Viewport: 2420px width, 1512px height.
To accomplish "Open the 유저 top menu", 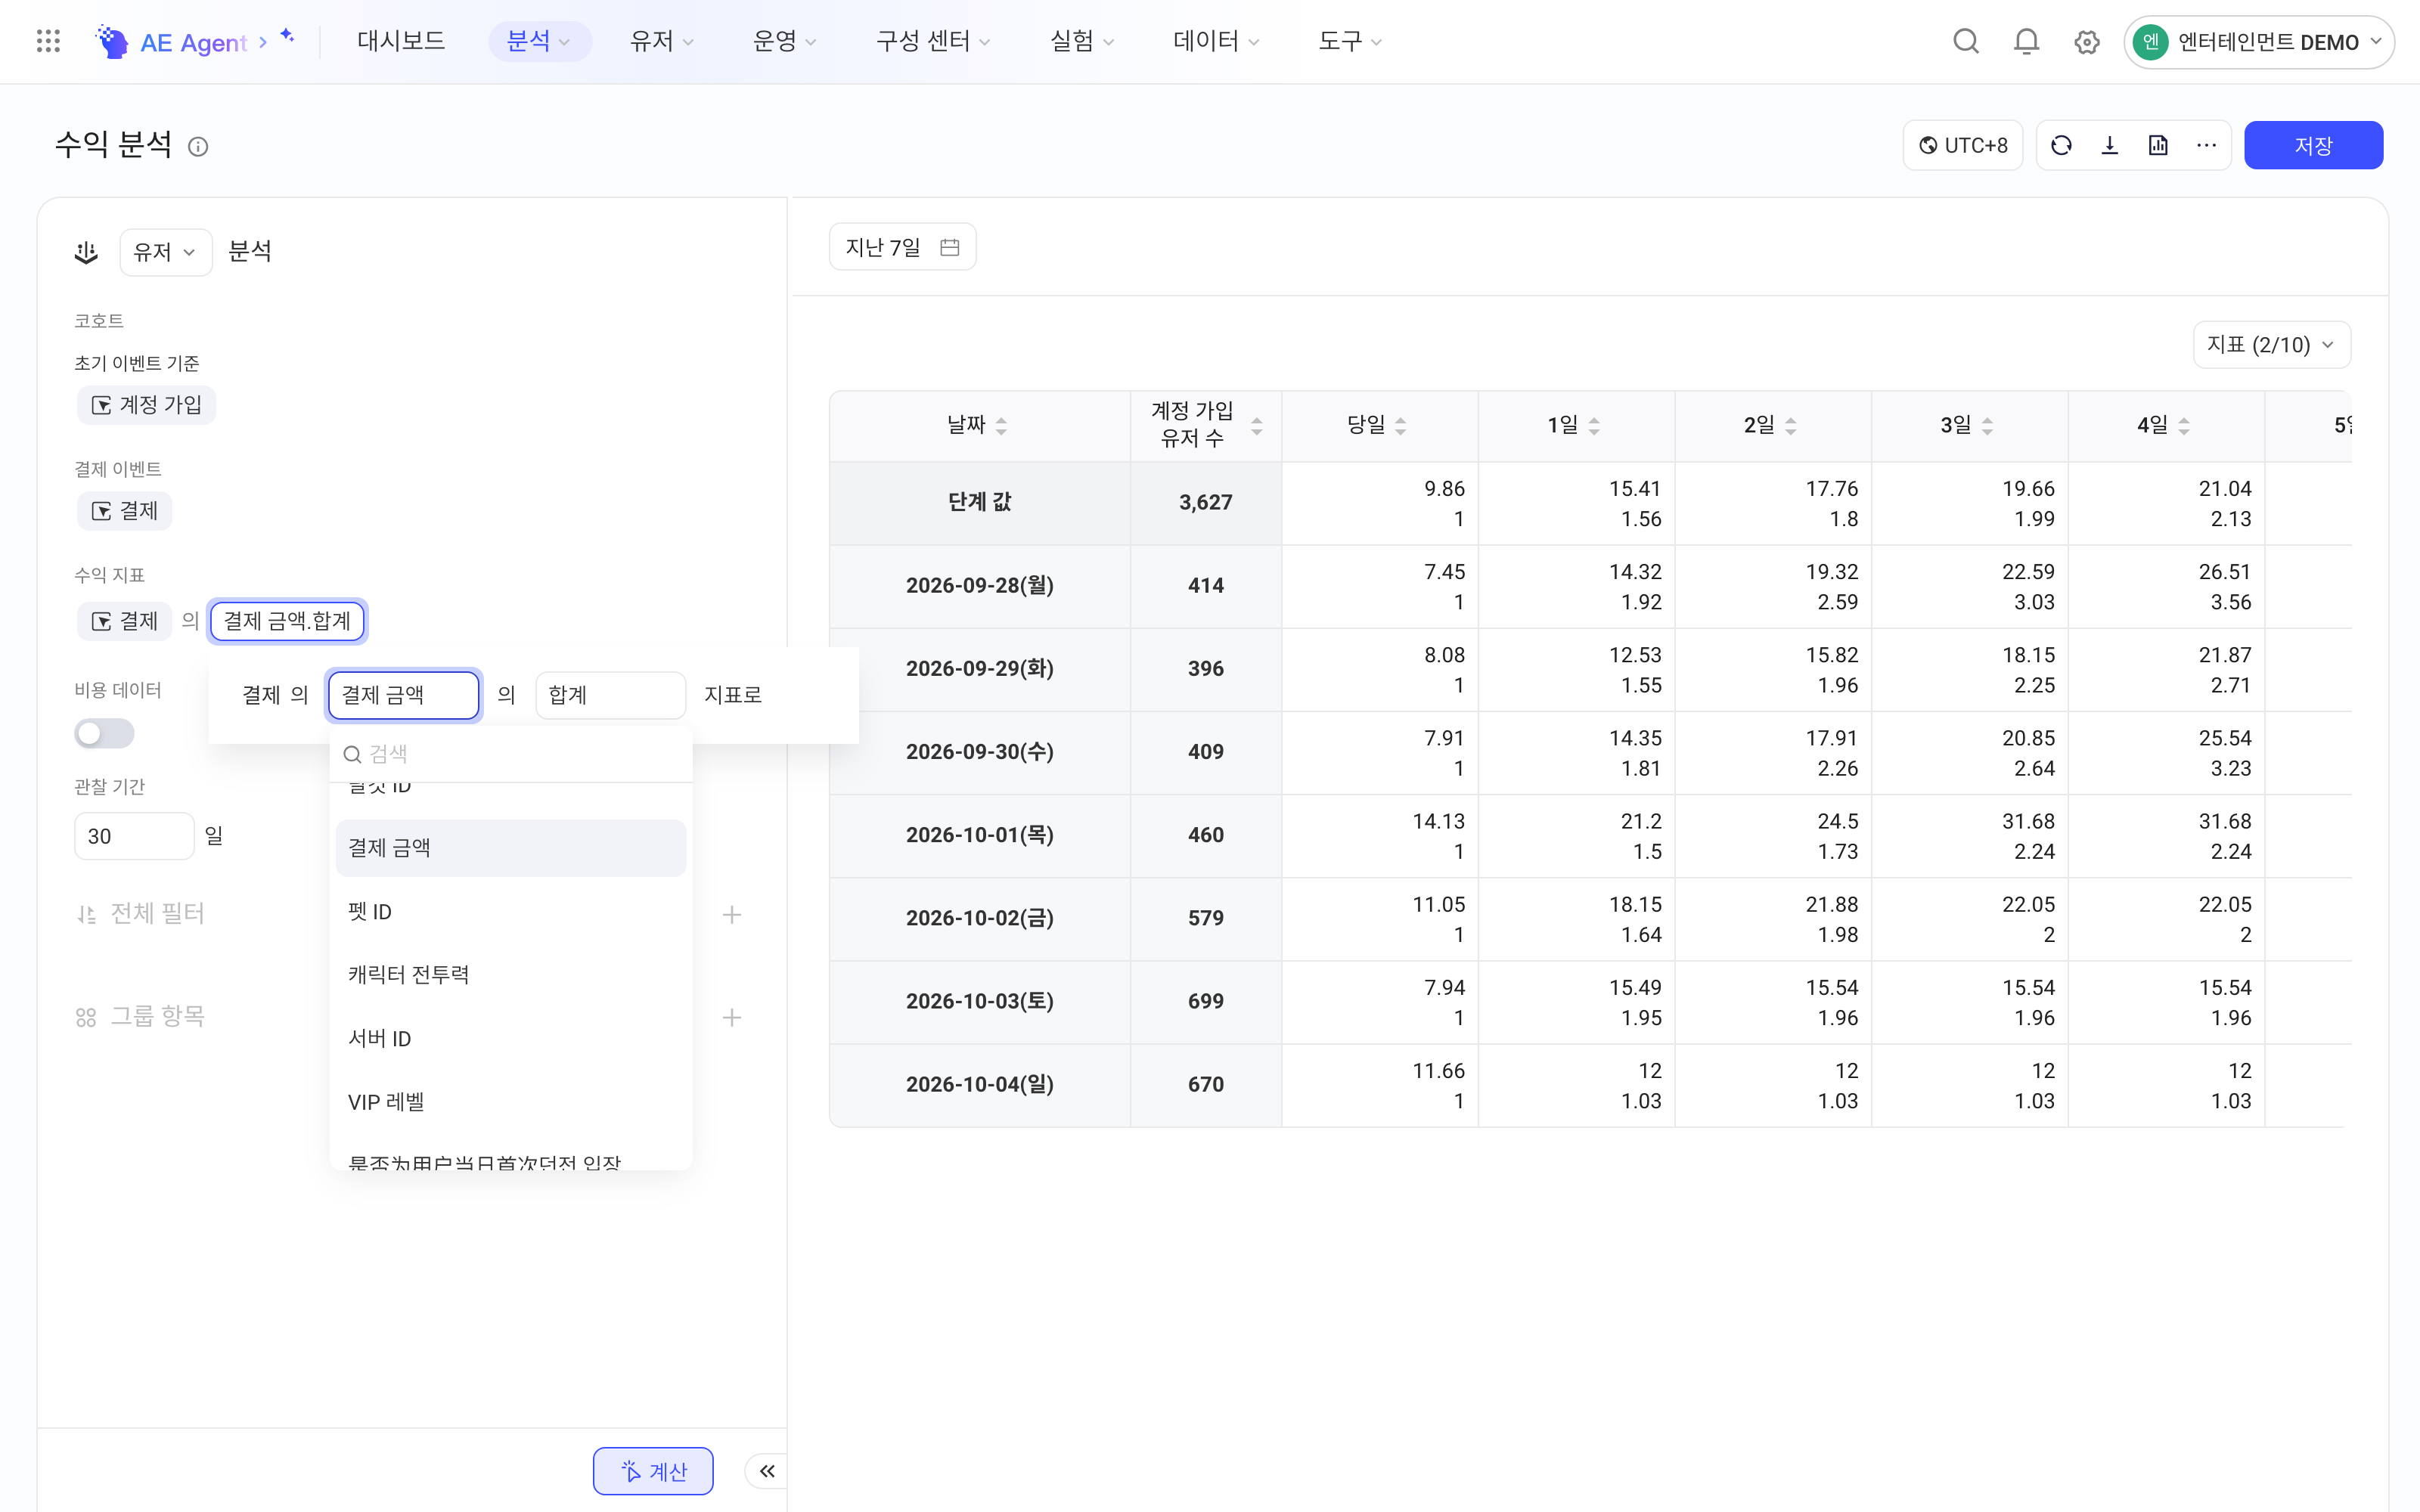I will point(661,41).
